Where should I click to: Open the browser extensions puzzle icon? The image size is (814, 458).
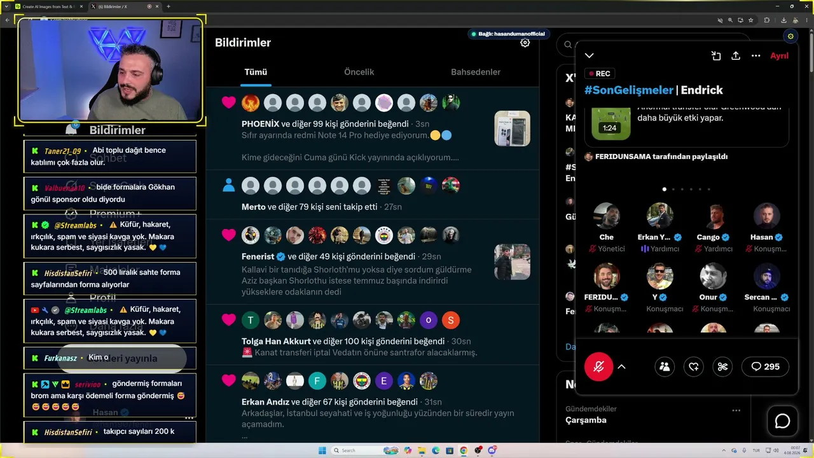[766, 20]
